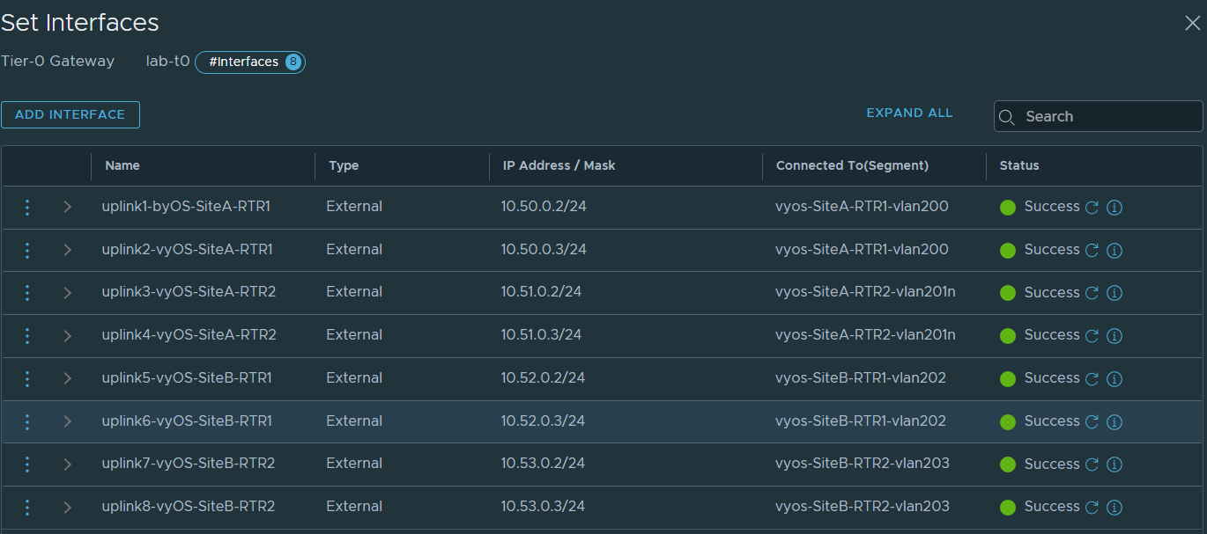1207x534 pixels.
Task: Show status info for uplink8-vyOS-SiteB-RTR2
Action: [1114, 508]
